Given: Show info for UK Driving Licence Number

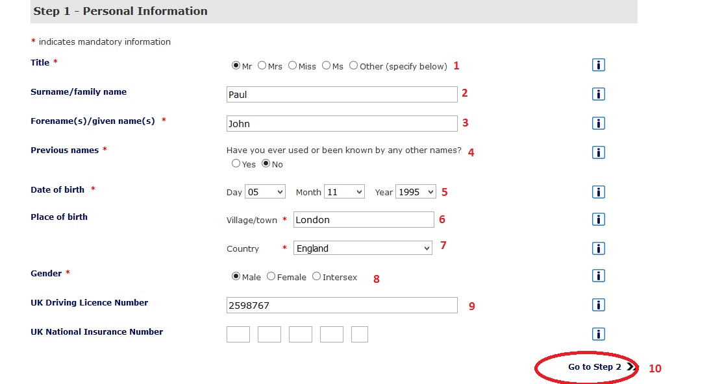Looking at the screenshot, I should point(599,305).
